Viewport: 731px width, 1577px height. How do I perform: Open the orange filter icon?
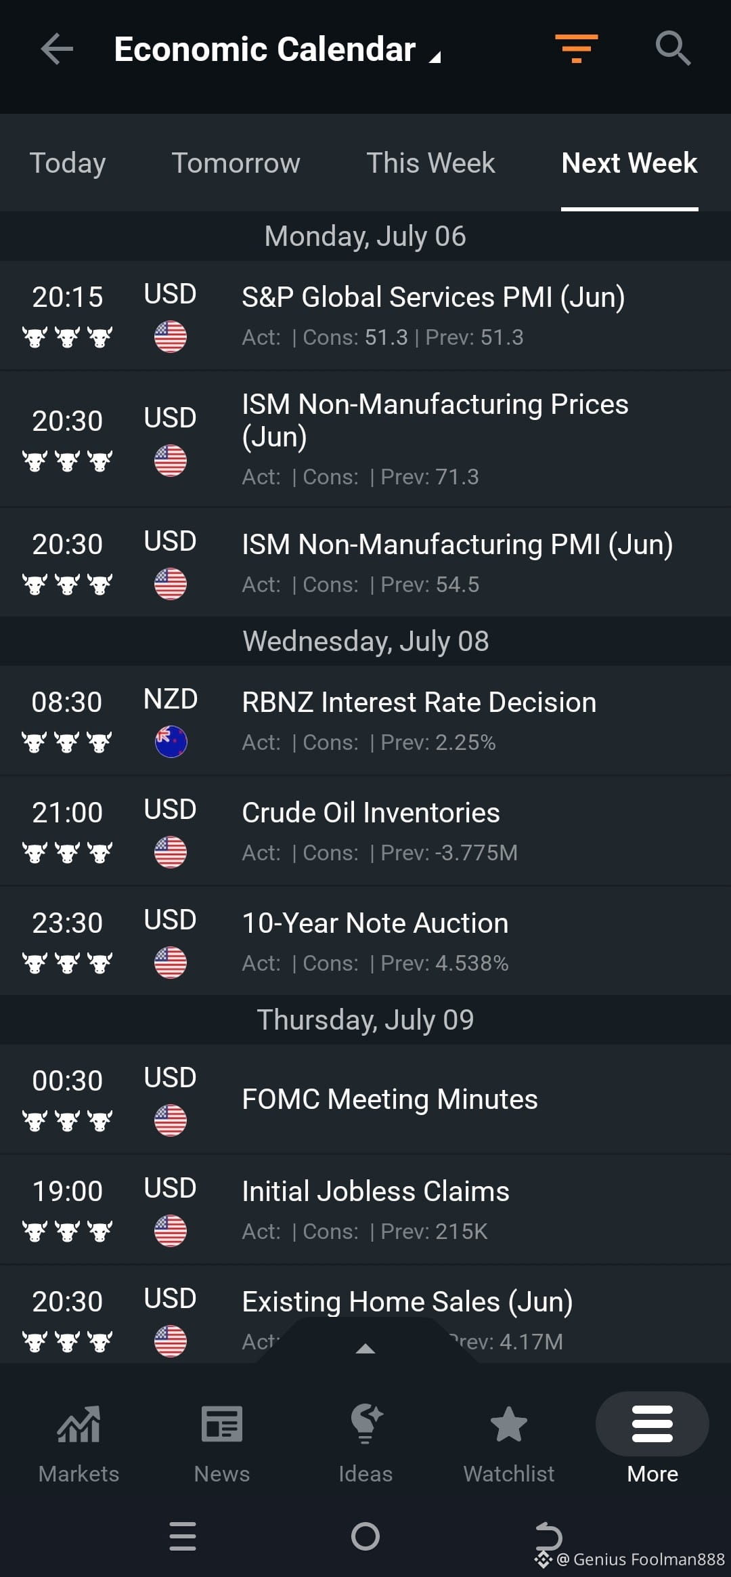[x=576, y=49]
